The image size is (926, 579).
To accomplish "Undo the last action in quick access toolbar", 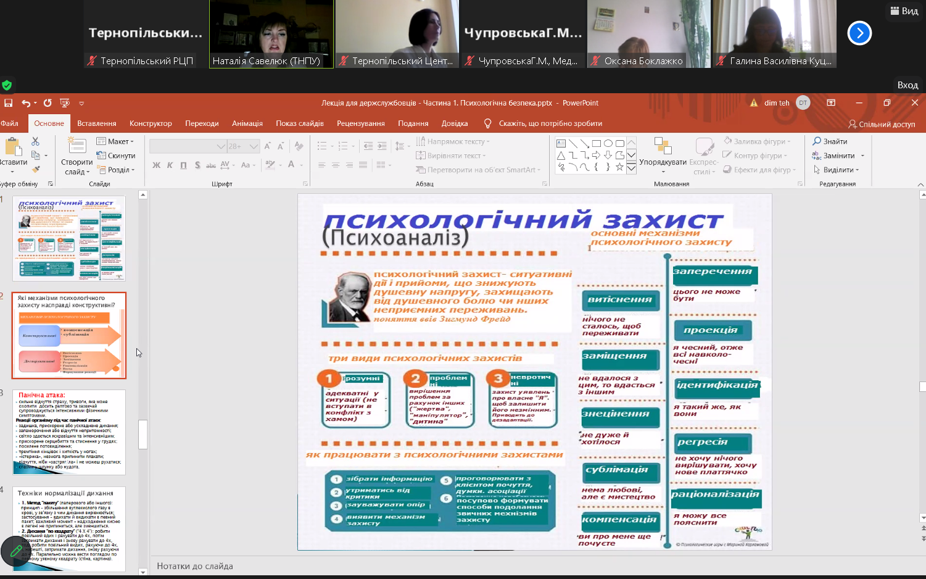I will 25,103.
